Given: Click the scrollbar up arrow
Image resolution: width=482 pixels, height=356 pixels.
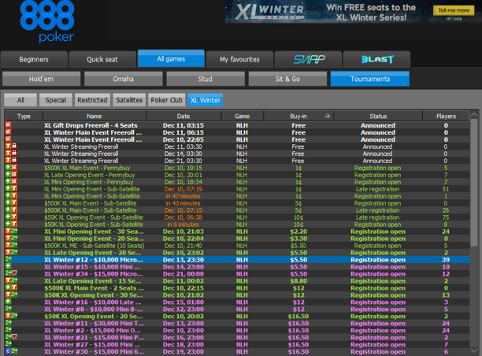Looking at the screenshot, I should click(x=474, y=115).
